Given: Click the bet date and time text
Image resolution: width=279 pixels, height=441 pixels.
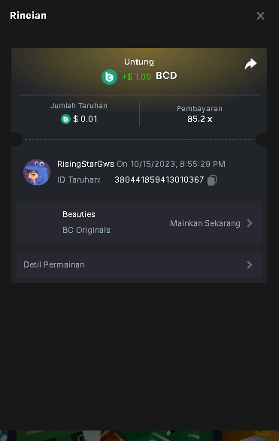Looking at the screenshot, I should (171, 164).
